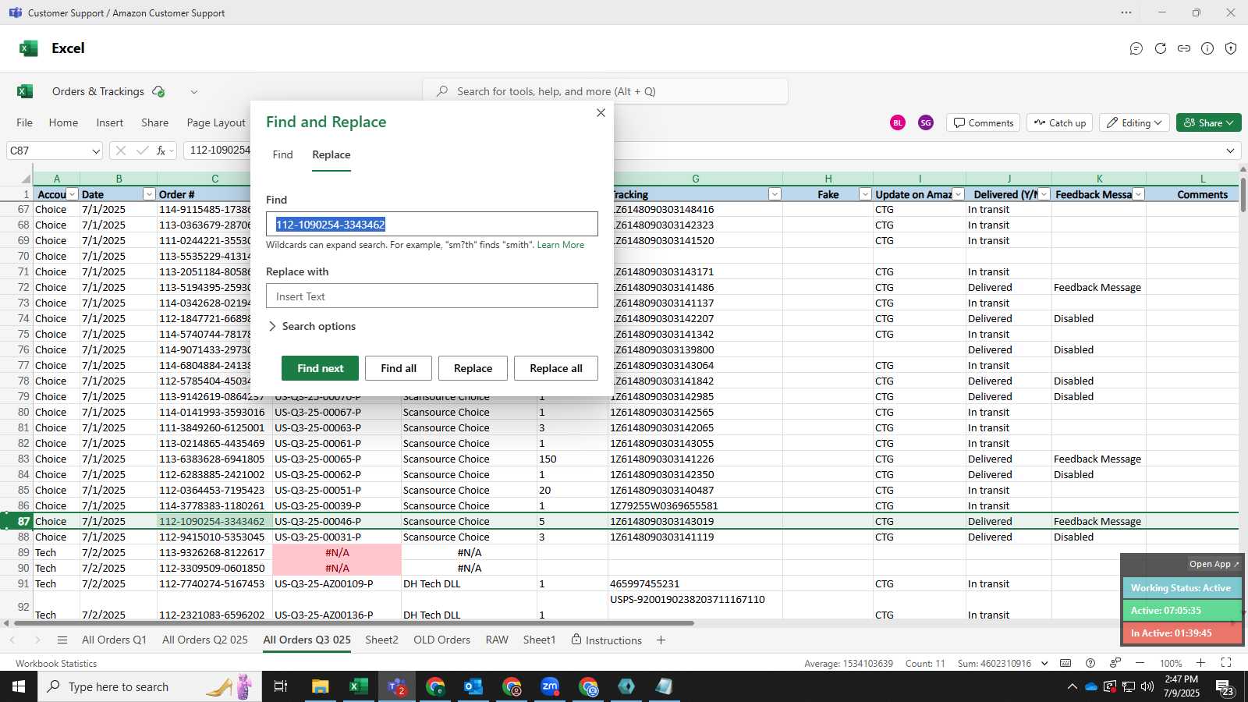Click the zoom out minus icon
Image resolution: width=1248 pixels, height=702 pixels.
pos(1140,663)
